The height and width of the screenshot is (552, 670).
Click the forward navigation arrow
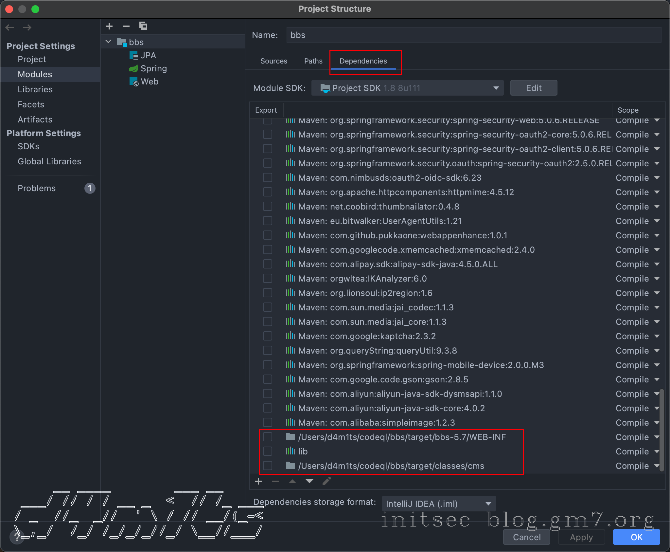27,28
